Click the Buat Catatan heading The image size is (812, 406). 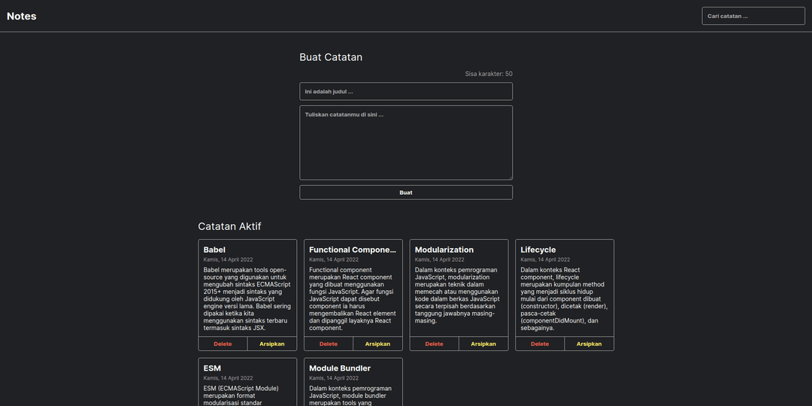[331, 57]
